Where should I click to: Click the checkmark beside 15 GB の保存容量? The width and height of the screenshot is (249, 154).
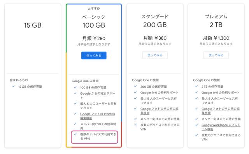[13, 87]
